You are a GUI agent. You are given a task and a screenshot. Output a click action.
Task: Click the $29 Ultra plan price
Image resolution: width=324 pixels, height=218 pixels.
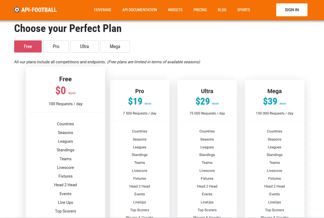click(203, 101)
